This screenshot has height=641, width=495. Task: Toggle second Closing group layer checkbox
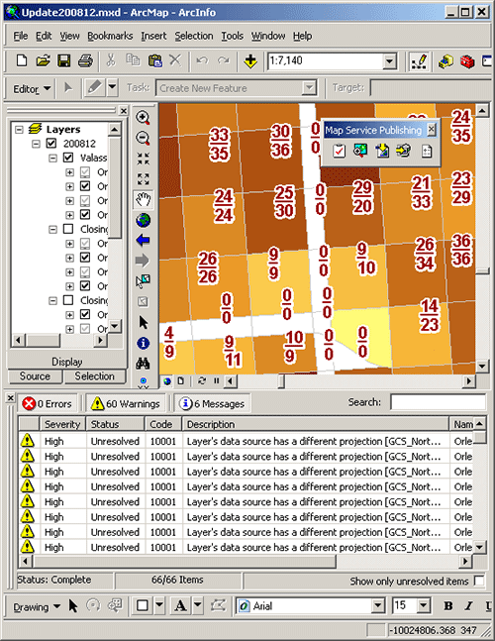[x=68, y=300]
